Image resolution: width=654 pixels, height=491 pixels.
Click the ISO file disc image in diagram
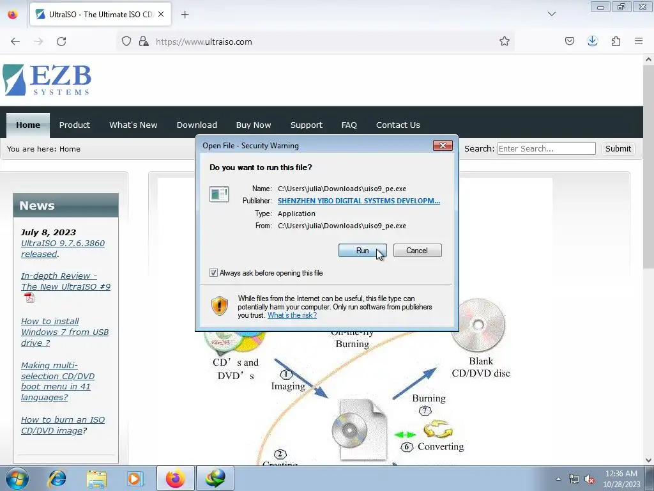pyautogui.click(x=360, y=429)
